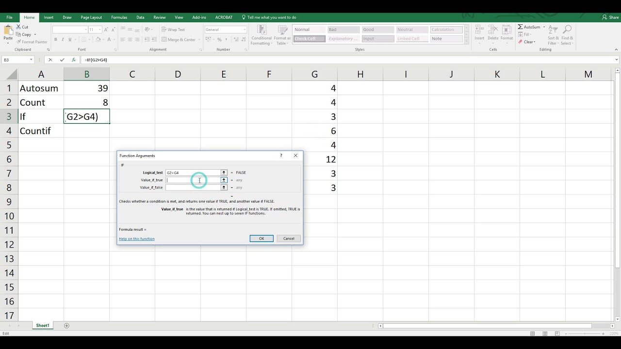Open the font size dropdown
This screenshot has width=621, height=349.
pos(99,30)
